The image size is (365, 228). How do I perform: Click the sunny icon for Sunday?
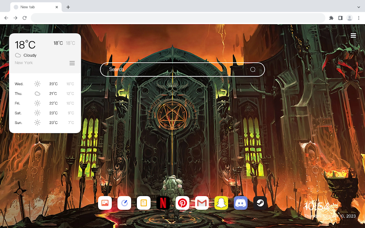click(37, 123)
